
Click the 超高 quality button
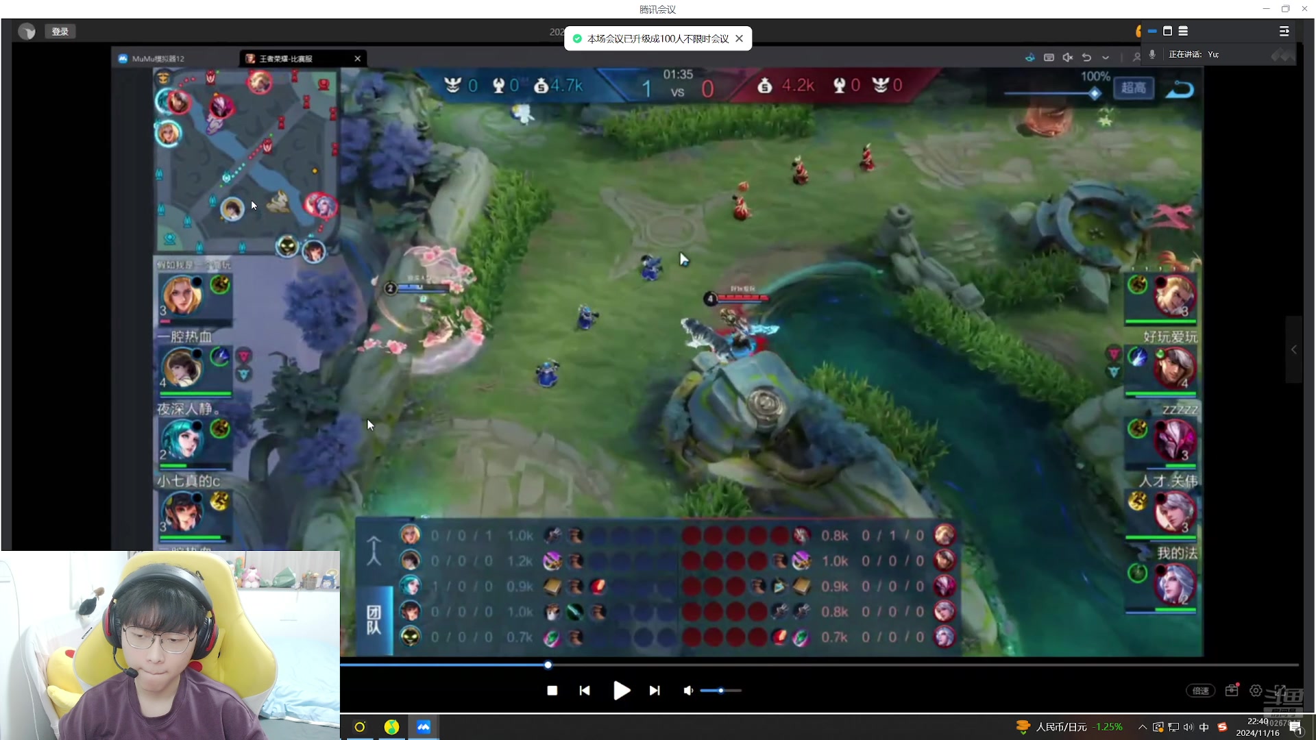pos(1133,88)
